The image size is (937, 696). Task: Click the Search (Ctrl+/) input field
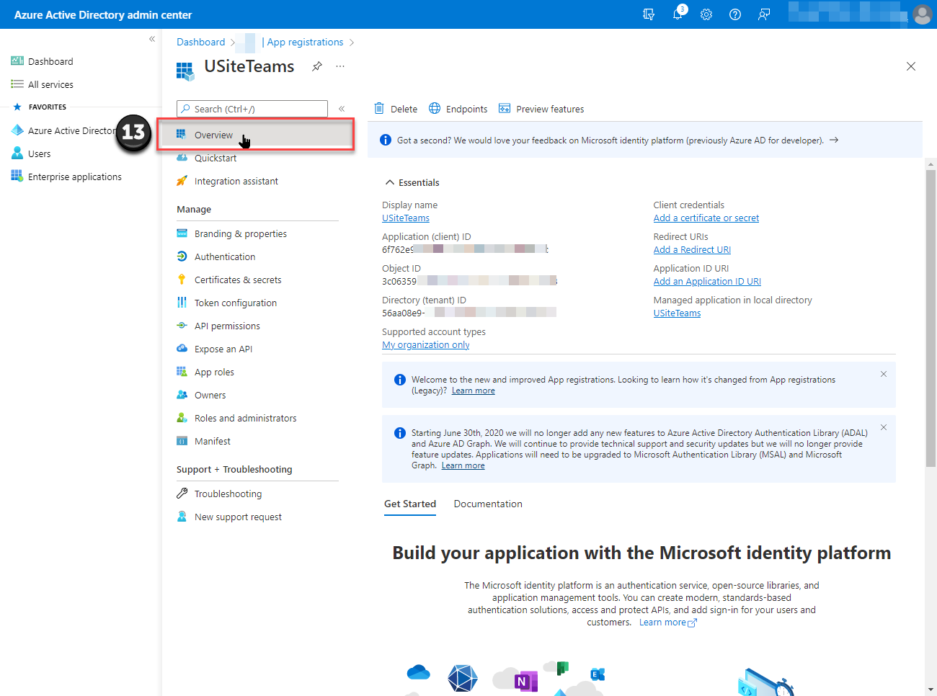click(x=252, y=109)
